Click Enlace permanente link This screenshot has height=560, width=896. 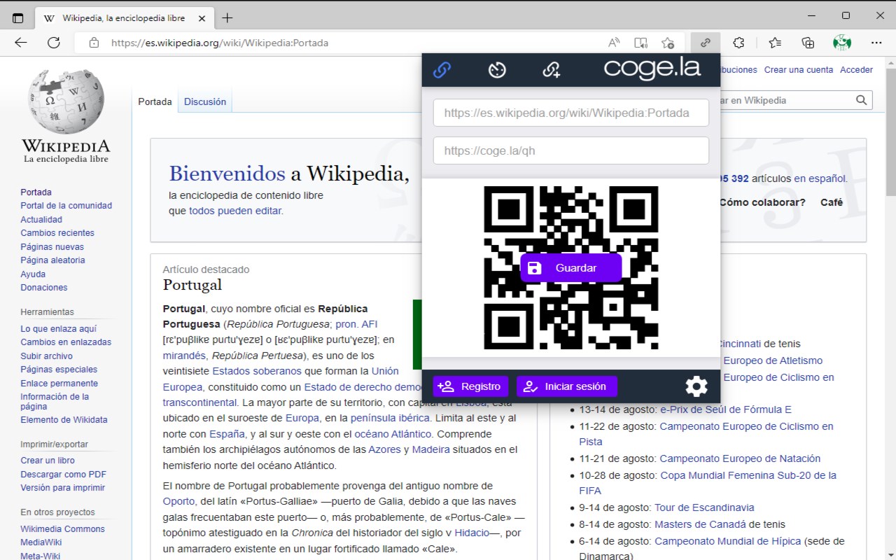59,383
